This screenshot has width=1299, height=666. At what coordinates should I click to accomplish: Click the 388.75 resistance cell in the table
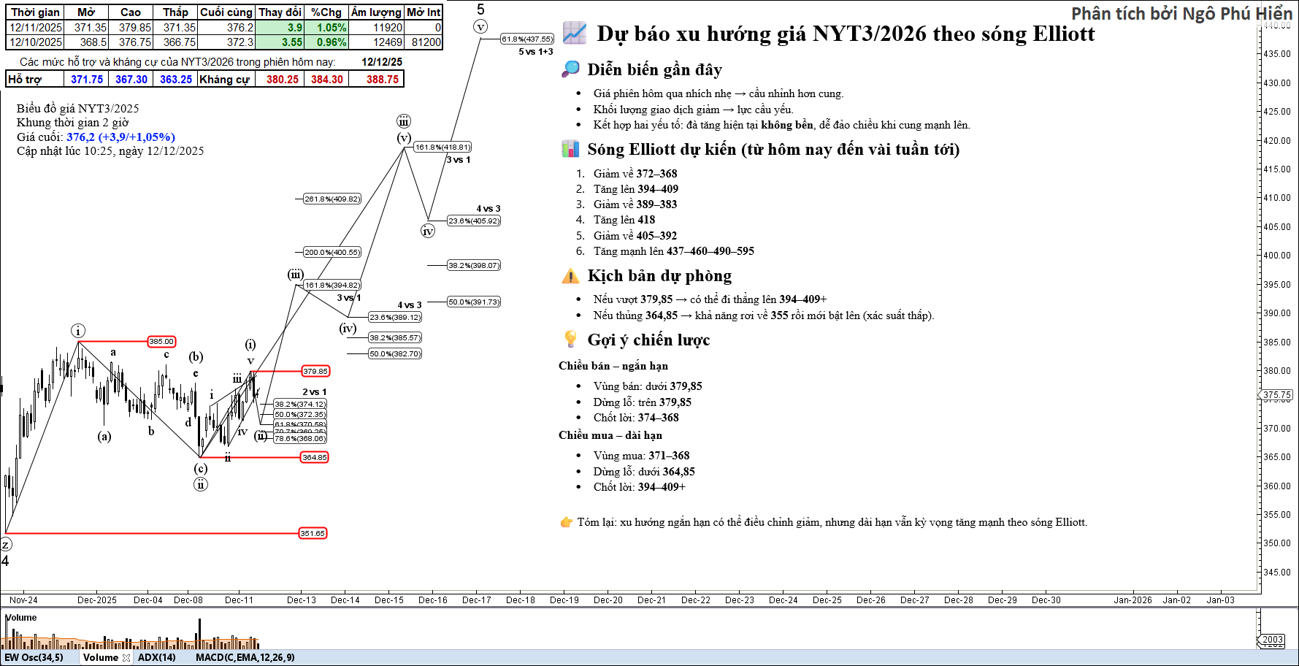pyautogui.click(x=383, y=80)
